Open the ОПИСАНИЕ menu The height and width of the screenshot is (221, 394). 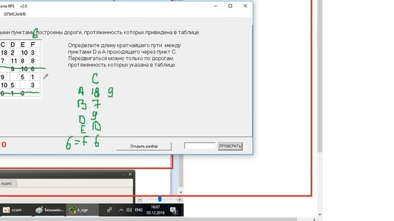15,14
